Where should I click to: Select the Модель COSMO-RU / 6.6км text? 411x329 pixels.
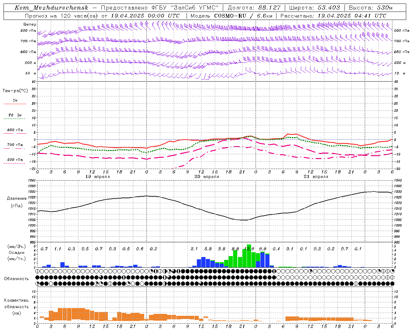click(x=231, y=16)
